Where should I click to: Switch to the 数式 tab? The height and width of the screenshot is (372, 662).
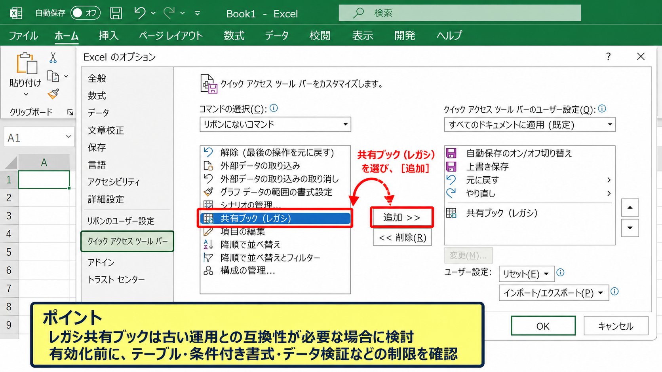click(234, 36)
